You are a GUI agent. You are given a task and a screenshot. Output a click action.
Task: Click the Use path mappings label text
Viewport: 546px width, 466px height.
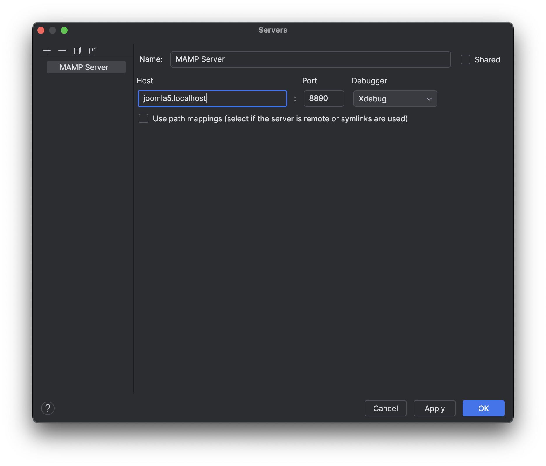pyautogui.click(x=280, y=118)
